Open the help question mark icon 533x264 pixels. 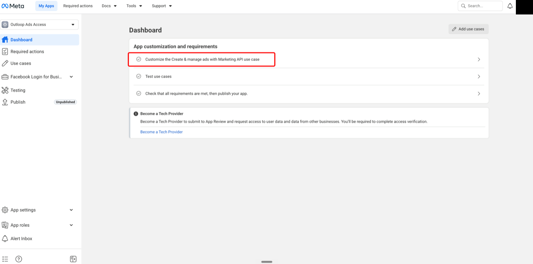click(19, 259)
